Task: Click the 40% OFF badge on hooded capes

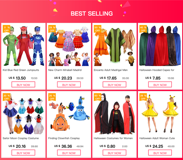Action: click(143, 29)
